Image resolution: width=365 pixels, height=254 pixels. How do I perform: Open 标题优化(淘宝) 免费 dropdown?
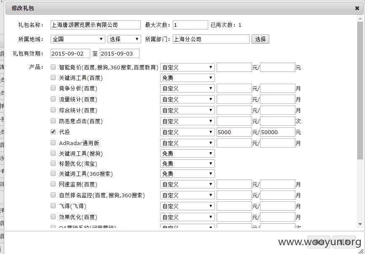click(188, 164)
